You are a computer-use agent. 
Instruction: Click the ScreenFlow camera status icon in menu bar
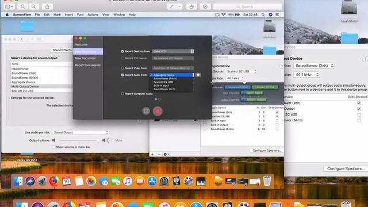pos(217,14)
